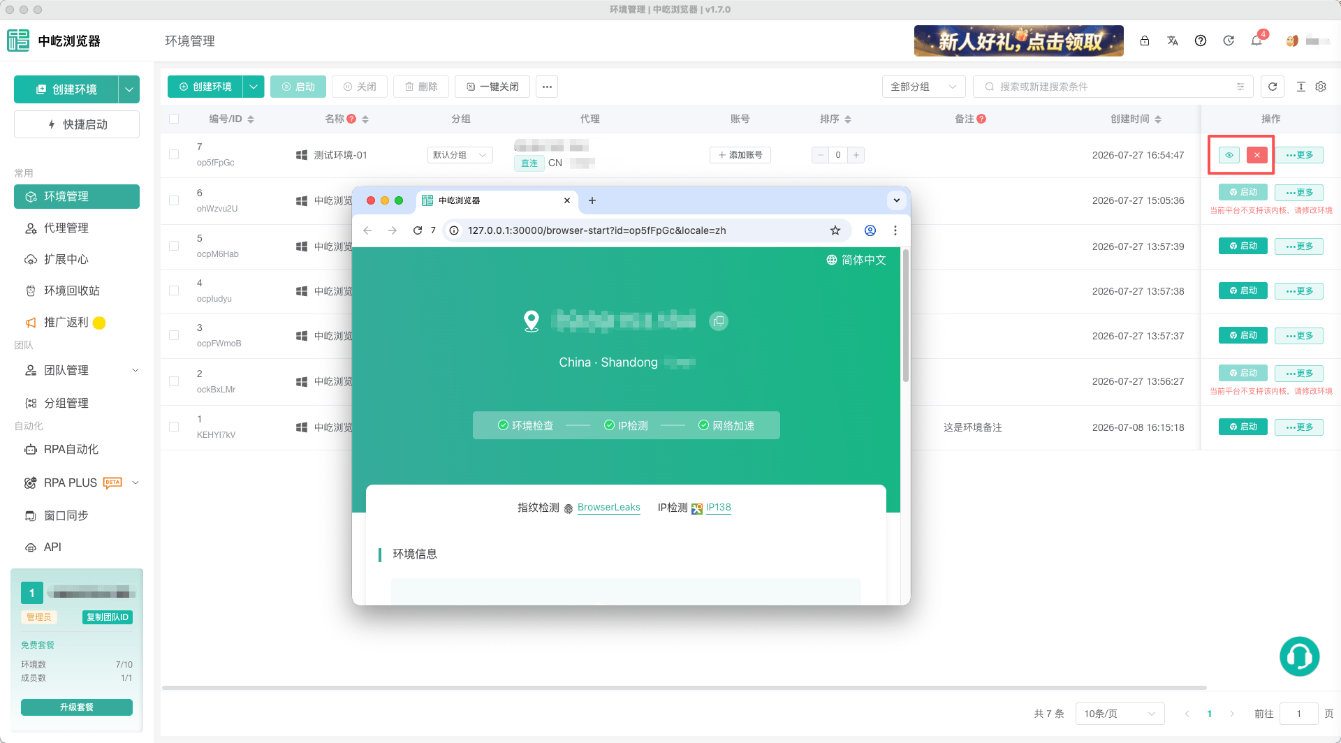Select checkbox for environment ockBxLMr
The height and width of the screenshot is (743, 1341).
[x=174, y=381]
